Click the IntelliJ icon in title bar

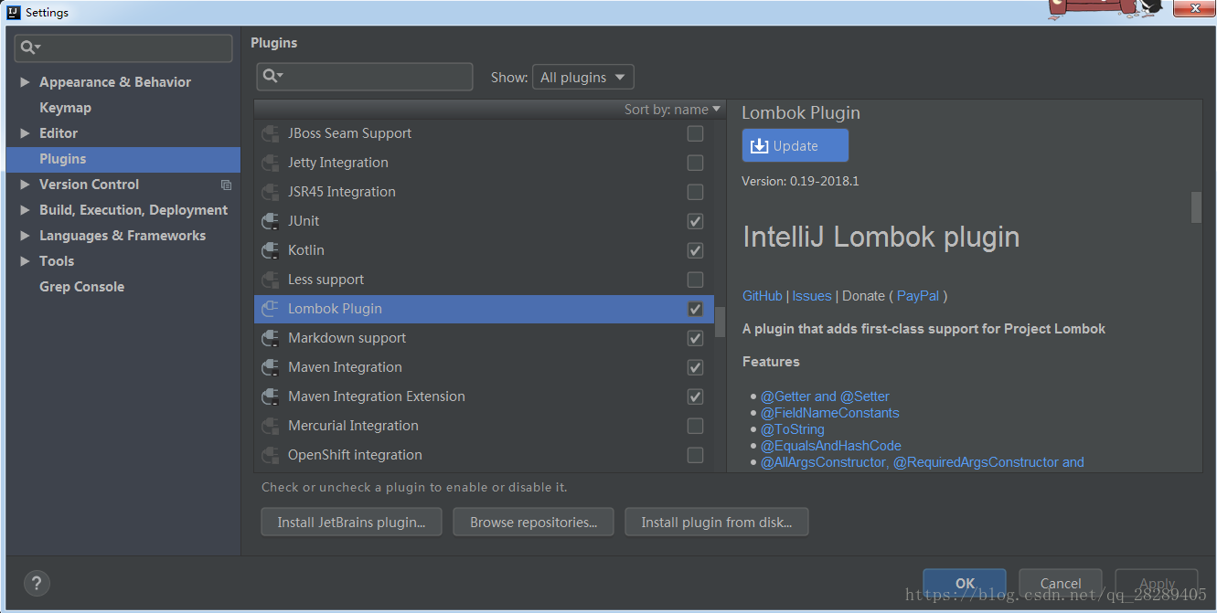[x=14, y=13]
